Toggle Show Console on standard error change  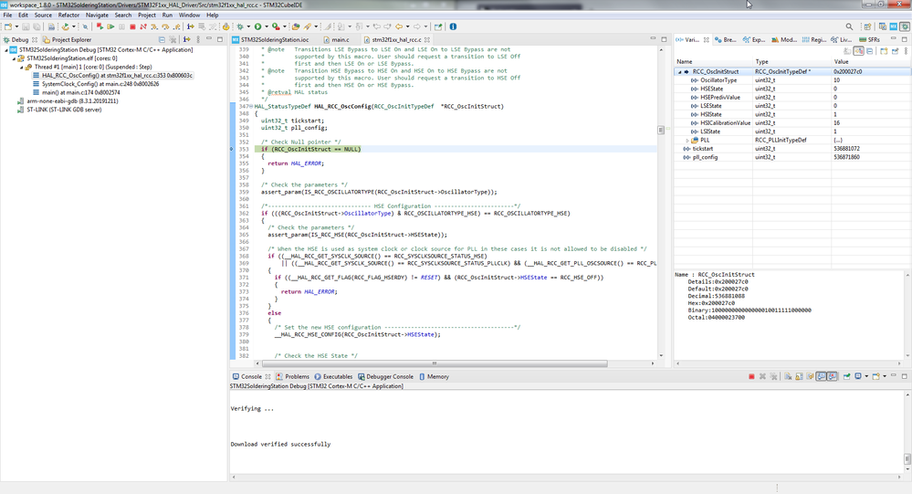[x=833, y=376]
